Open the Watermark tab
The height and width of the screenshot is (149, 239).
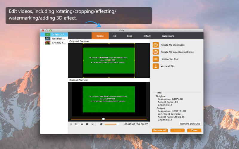(x=168, y=36)
